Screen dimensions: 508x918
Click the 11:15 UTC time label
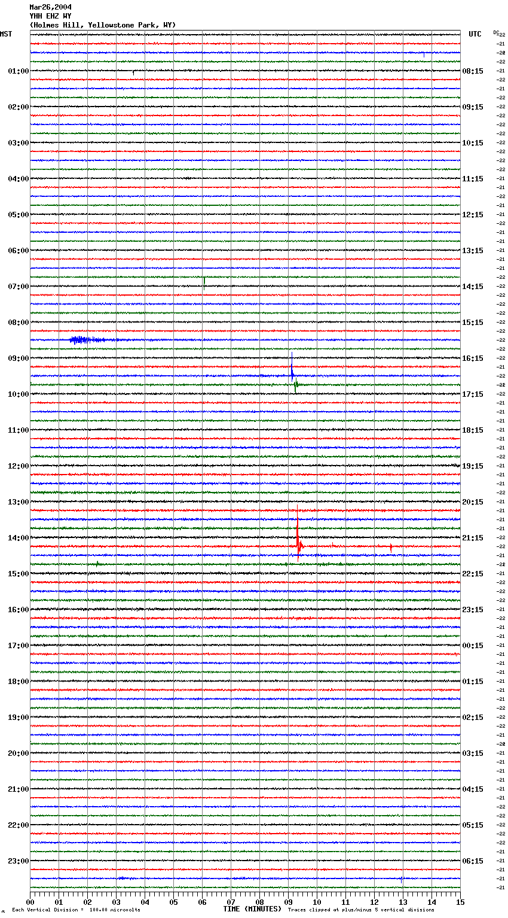click(x=473, y=179)
